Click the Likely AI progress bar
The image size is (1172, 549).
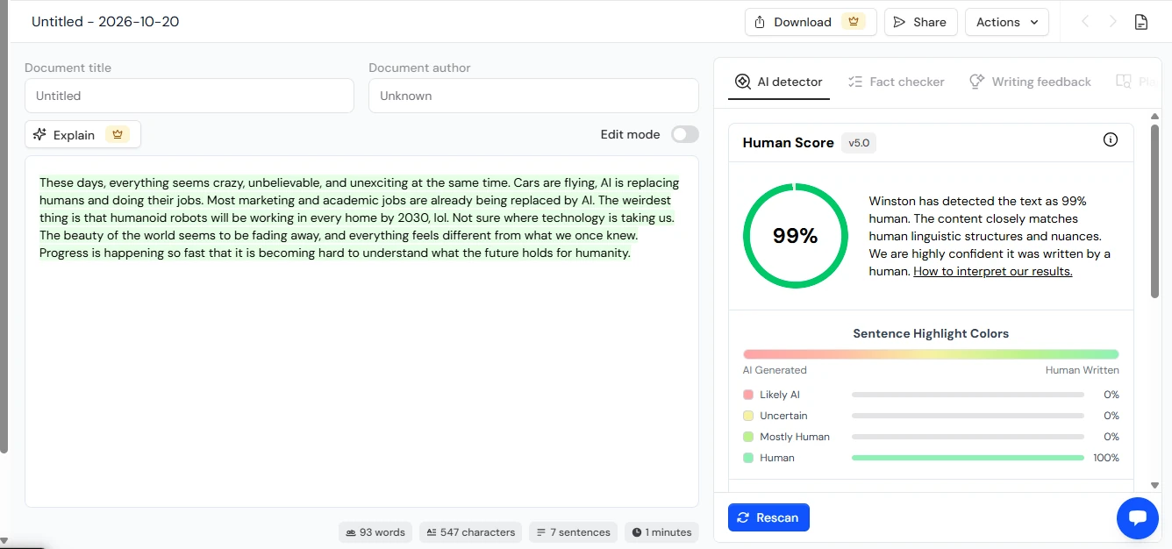968,395
